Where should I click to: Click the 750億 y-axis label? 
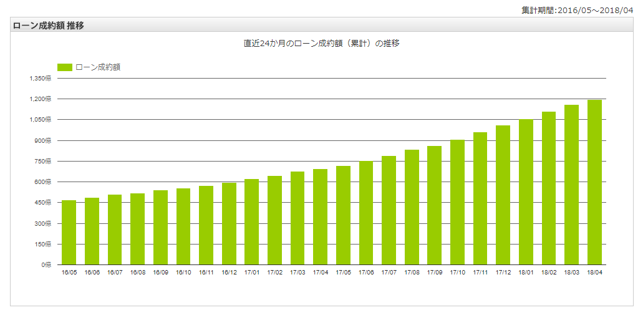point(44,161)
